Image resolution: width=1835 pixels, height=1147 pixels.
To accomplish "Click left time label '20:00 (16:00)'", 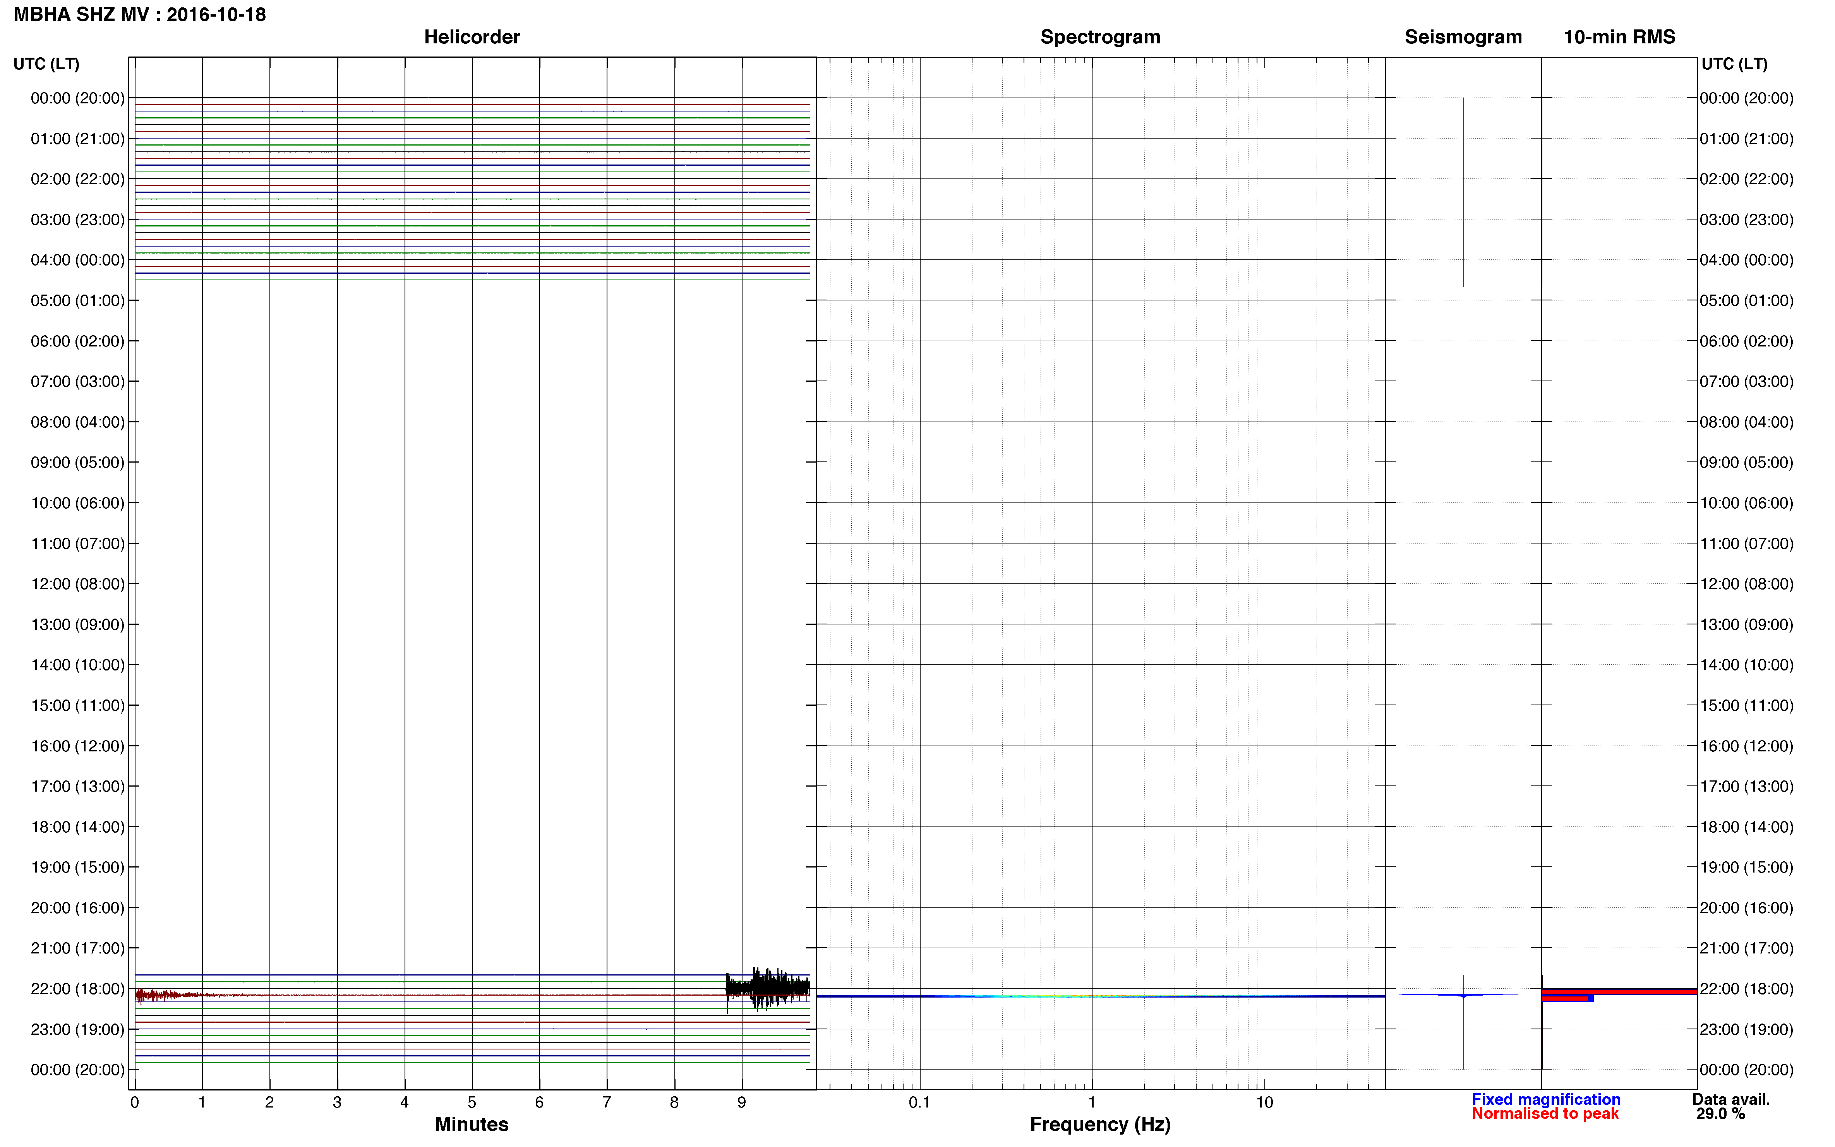I will tap(77, 908).
